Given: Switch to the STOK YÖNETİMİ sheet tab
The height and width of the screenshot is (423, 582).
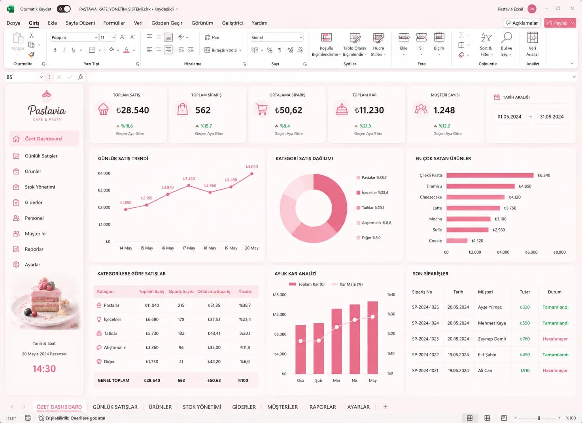Looking at the screenshot, I should click(202, 407).
